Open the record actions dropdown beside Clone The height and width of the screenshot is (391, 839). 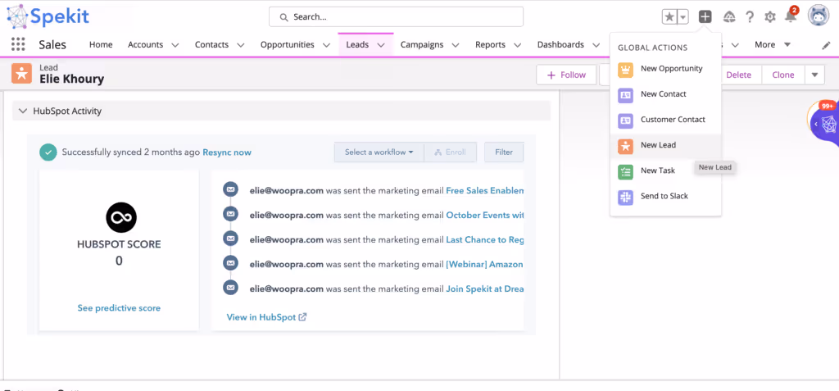coord(815,75)
